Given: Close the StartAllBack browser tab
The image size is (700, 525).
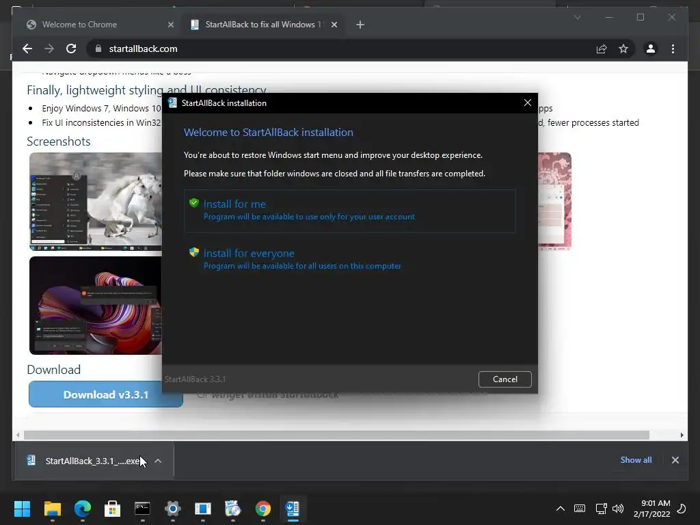Looking at the screenshot, I should pos(334,25).
